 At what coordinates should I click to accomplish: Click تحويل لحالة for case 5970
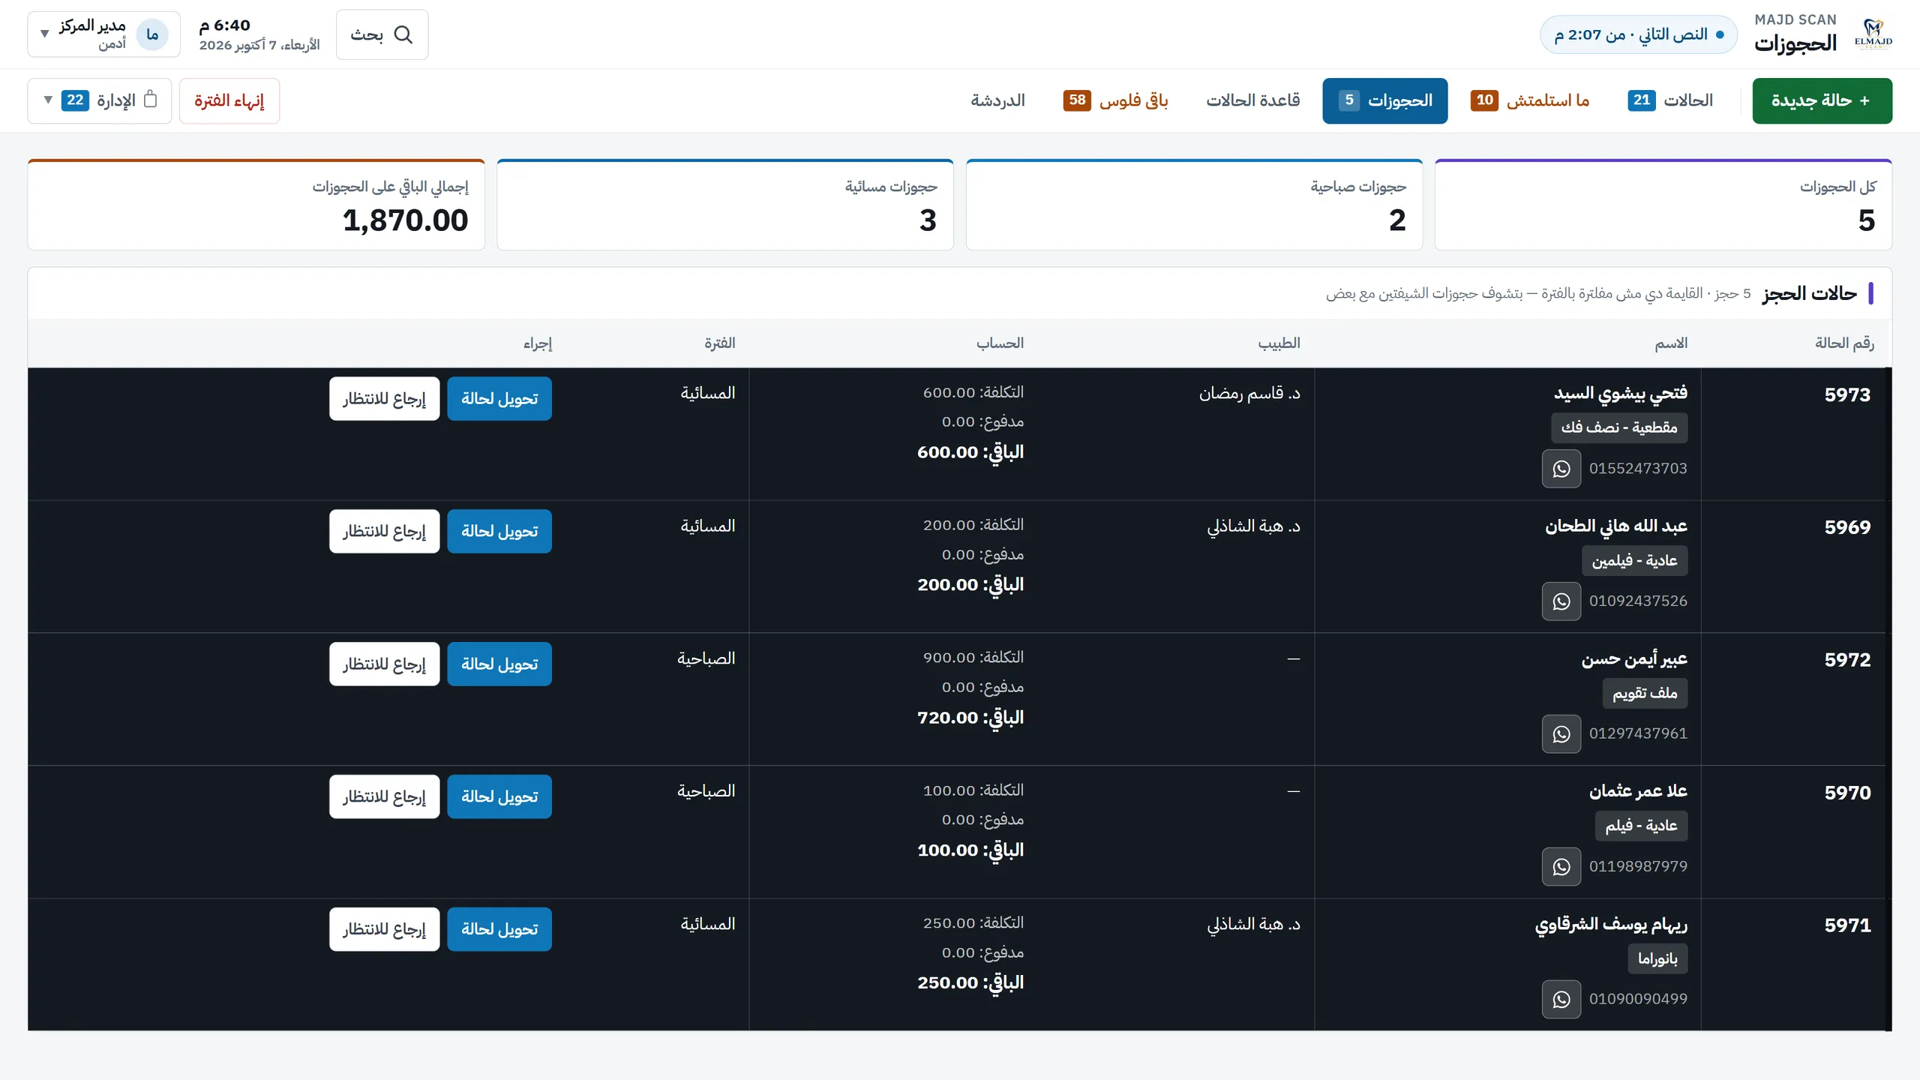[x=499, y=796]
